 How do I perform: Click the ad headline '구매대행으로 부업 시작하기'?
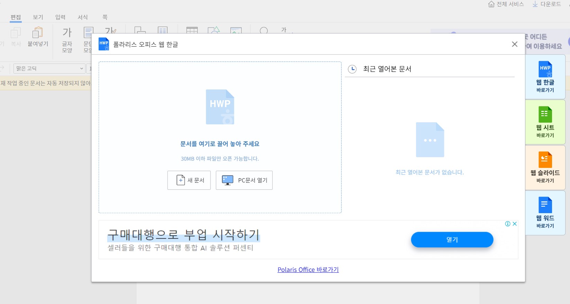tap(183, 235)
